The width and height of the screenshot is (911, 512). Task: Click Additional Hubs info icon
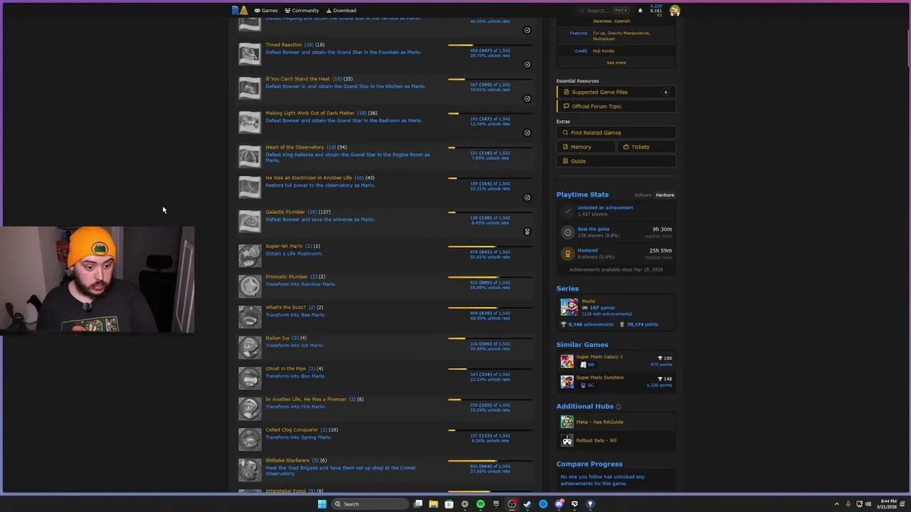pos(618,407)
